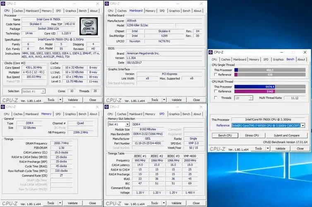Click the Level 3 cache value 13.75 MBytes

74,82
